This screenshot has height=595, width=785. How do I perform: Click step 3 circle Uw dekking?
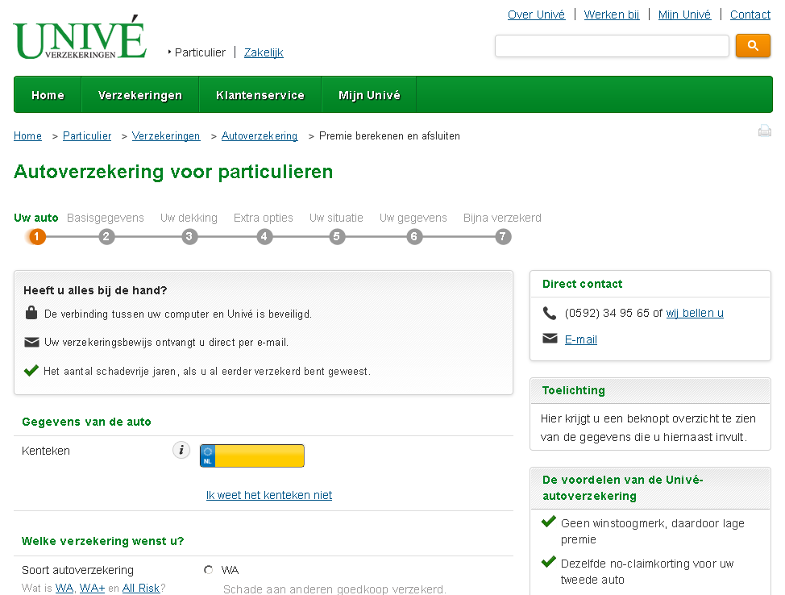point(189,237)
